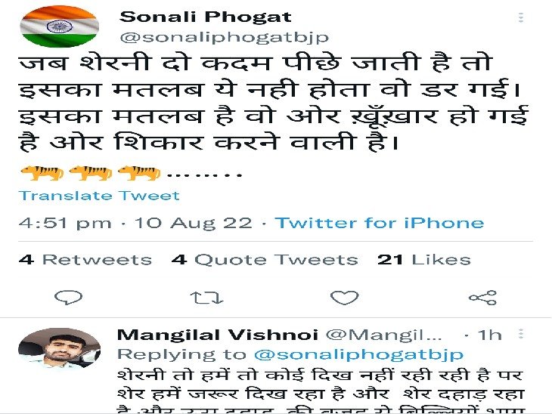This screenshot has height=414, width=552.
Task: Open three-dot menu on Sonali Phogat tweet
Action: (x=521, y=17)
